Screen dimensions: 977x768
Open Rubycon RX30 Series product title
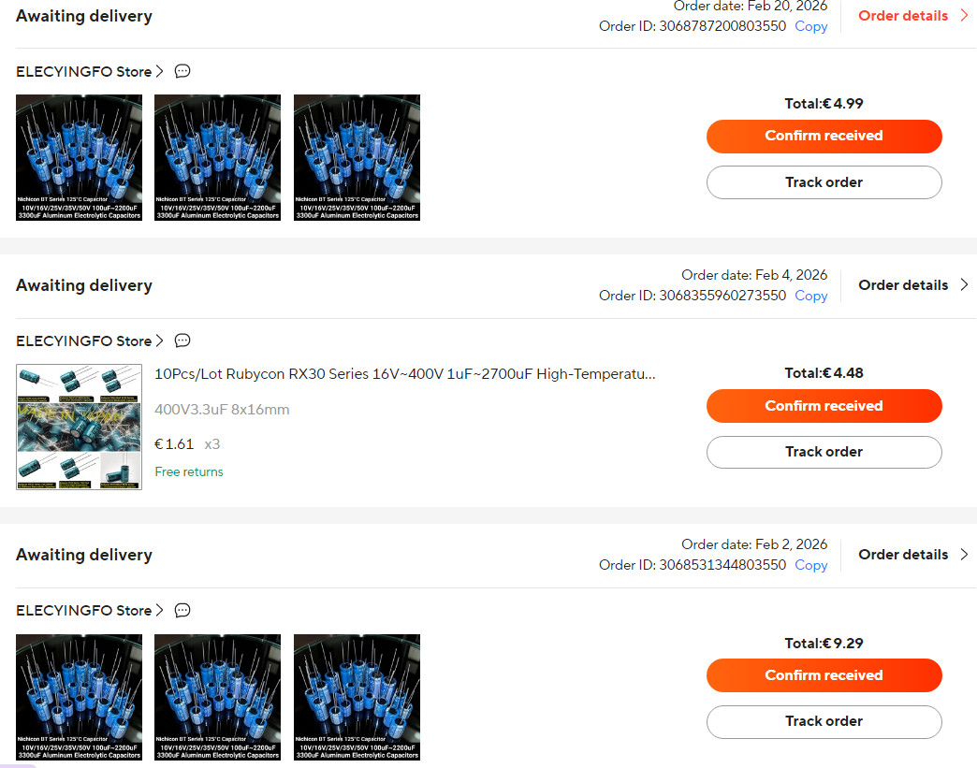(x=405, y=374)
